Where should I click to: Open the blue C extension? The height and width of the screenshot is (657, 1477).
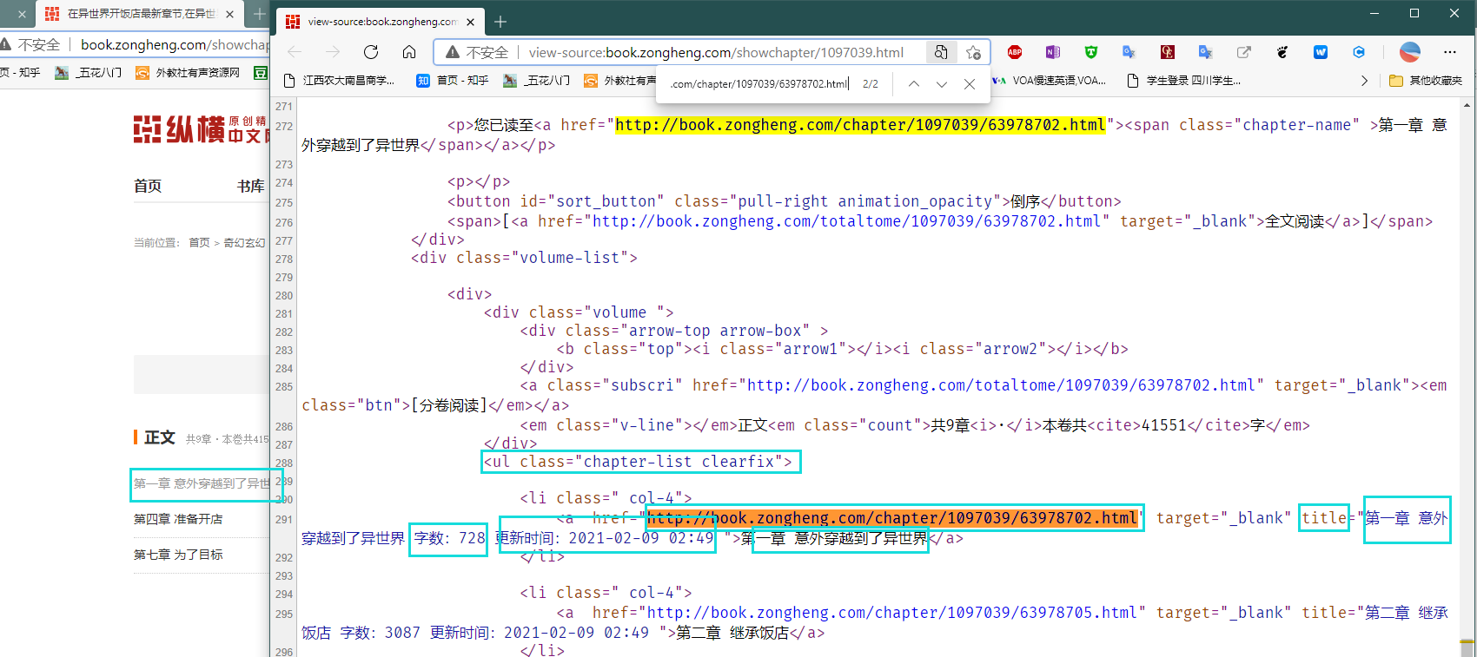(1359, 52)
